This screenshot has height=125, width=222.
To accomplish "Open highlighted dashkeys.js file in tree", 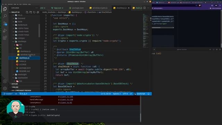I will click(x=24, y=58).
